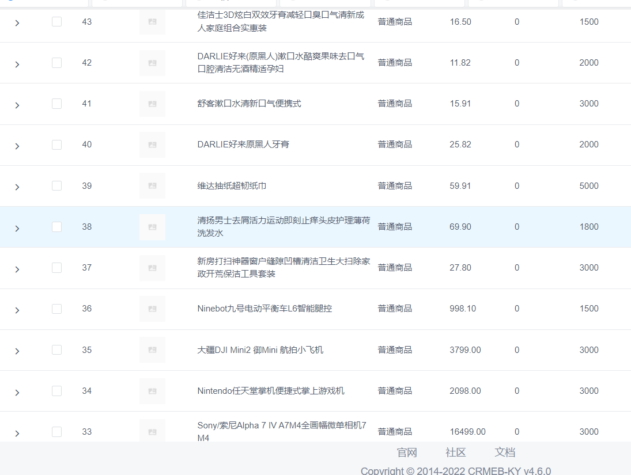Expand row for product ID 34
This screenshot has width=631, height=475.
click(x=17, y=393)
